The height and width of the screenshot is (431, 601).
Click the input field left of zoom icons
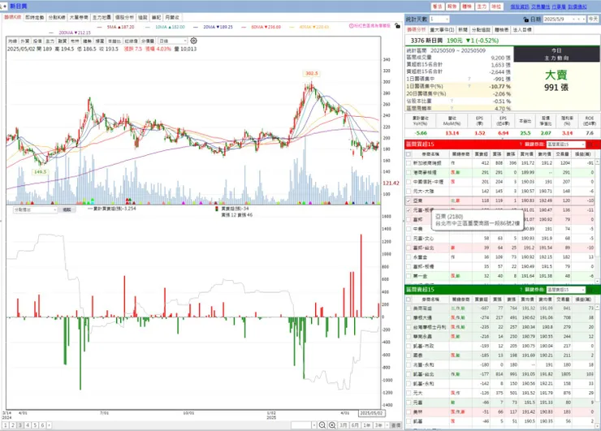[x=301, y=425]
